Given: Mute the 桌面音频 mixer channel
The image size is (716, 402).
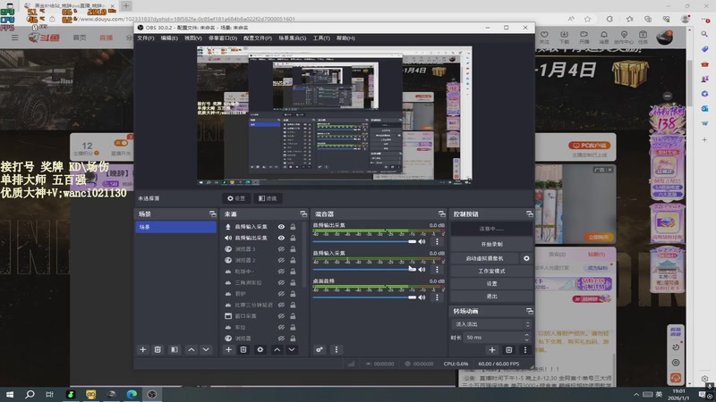Looking at the screenshot, I should 422,297.
